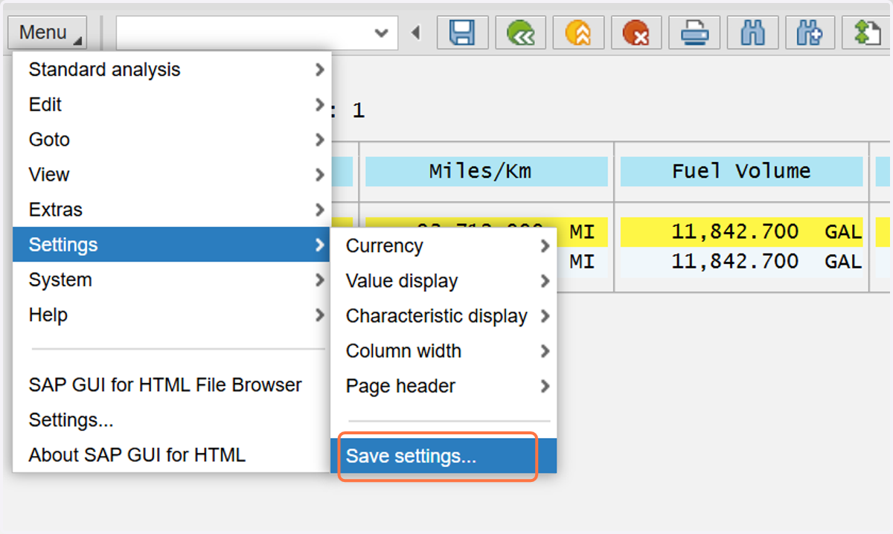Open the Help submenu

[172, 315]
